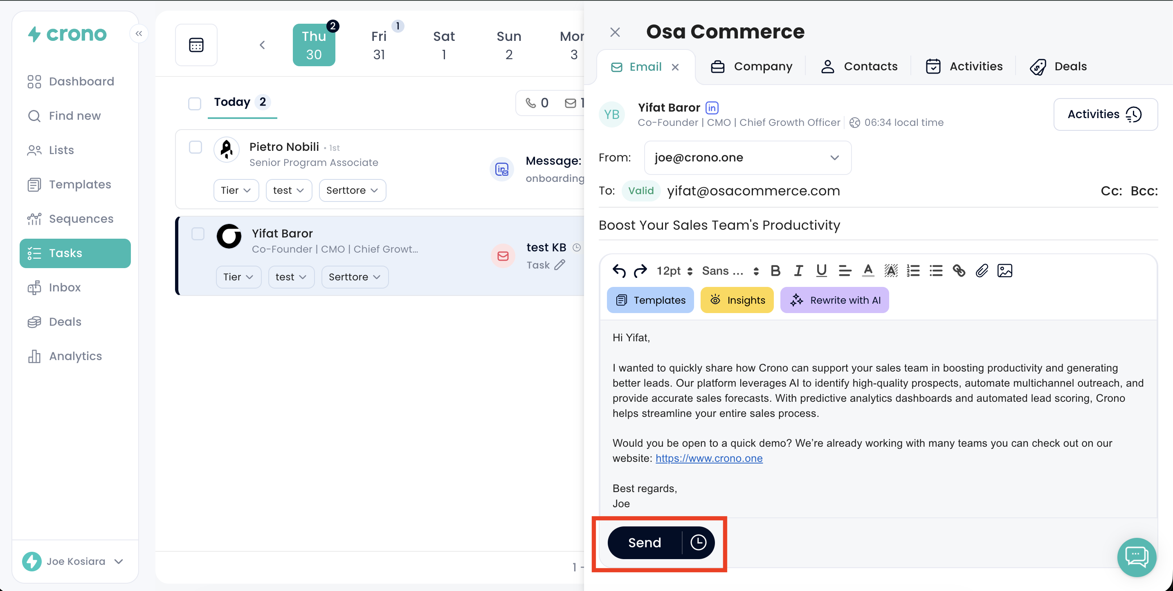Switch to the Contacts tab

(x=859, y=67)
